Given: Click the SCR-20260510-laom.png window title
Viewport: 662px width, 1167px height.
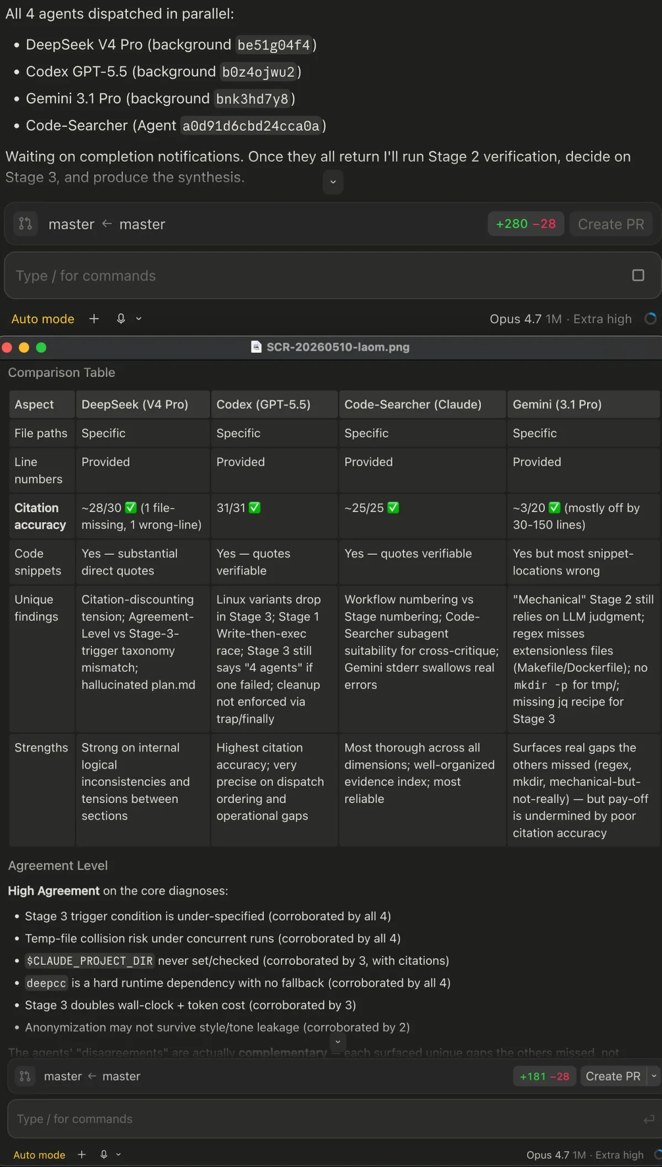Looking at the screenshot, I should point(338,347).
